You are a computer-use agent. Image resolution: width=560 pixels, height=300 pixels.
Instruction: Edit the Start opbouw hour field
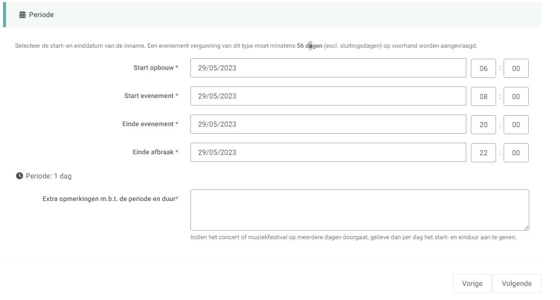[483, 68]
